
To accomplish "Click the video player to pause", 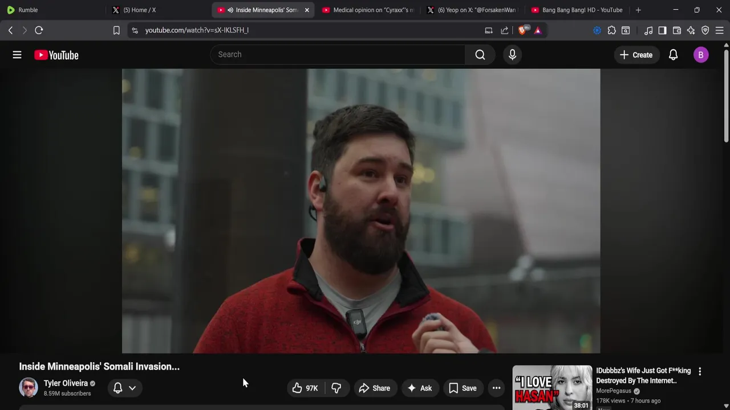I will pyautogui.click(x=361, y=211).
